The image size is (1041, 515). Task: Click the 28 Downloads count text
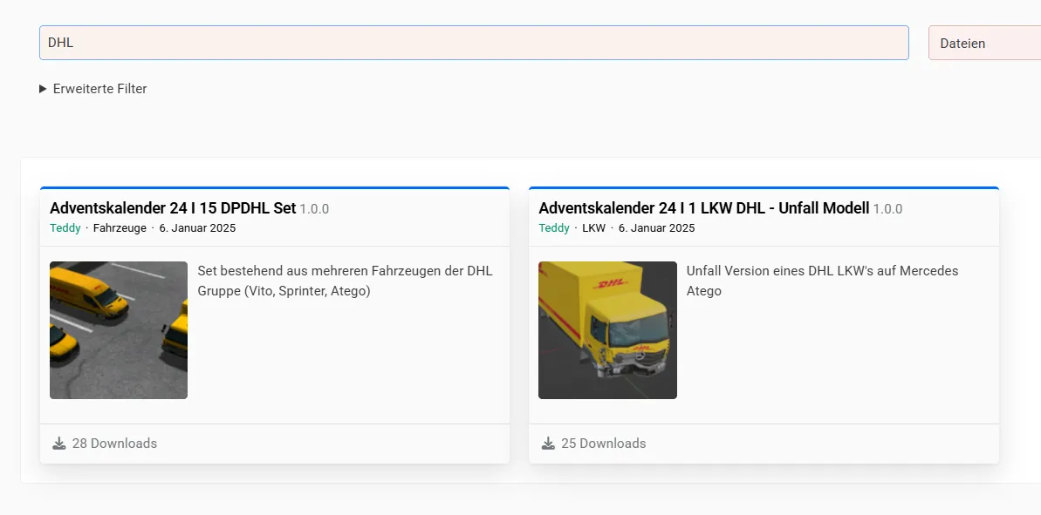[x=114, y=444]
